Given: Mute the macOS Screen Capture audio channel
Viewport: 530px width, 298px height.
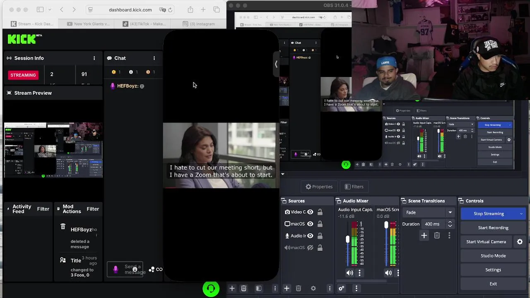Looking at the screenshot, I should [388, 273].
